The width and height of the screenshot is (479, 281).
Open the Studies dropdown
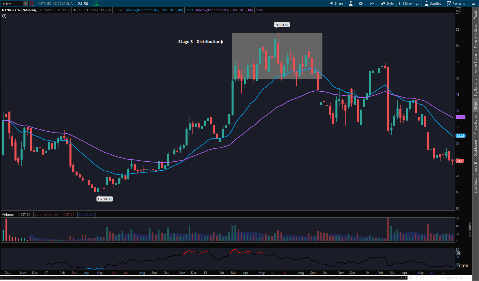point(433,3)
